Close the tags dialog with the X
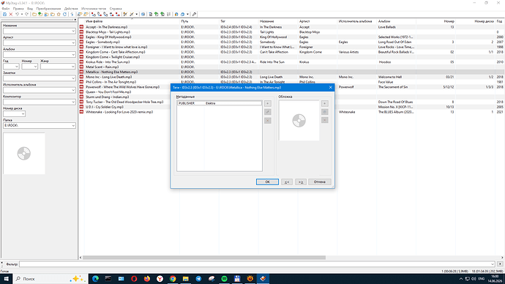505x284 pixels. 330,87
